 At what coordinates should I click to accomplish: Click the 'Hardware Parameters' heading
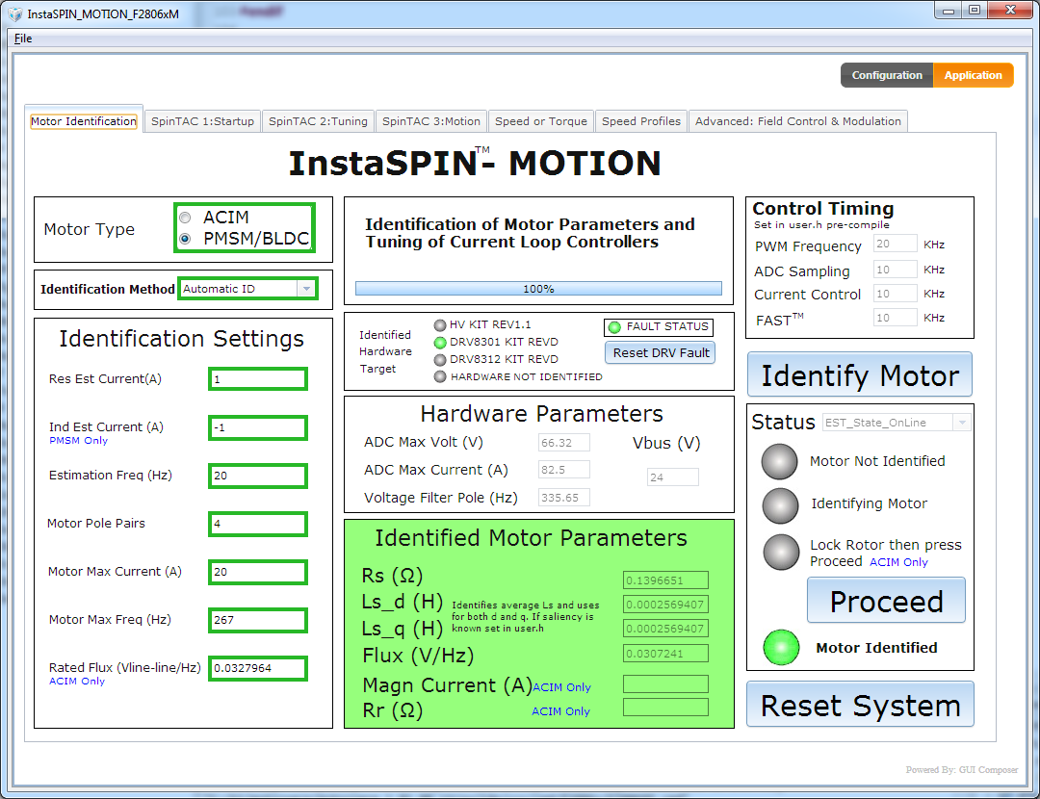(x=542, y=414)
